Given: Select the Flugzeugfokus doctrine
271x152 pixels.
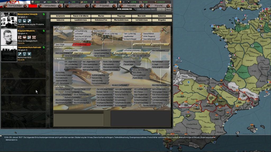Looking at the screenshot, I should click(x=160, y=44).
